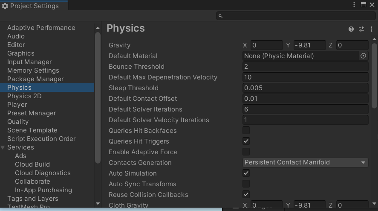Enable Adaptive Force checkbox
The width and height of the screenshot is (378, 211).
pos(246,152)
